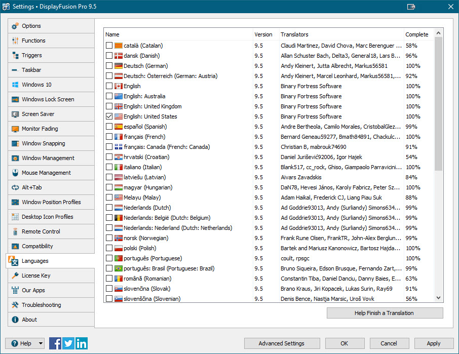
Task: Click the Cancel button
Action: click(389, 343)
